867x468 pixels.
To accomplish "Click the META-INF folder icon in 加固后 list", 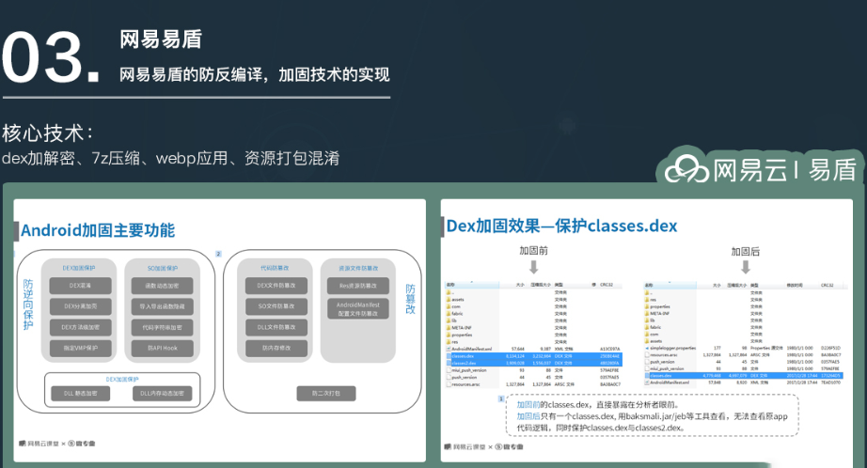I will coord(647,313).
